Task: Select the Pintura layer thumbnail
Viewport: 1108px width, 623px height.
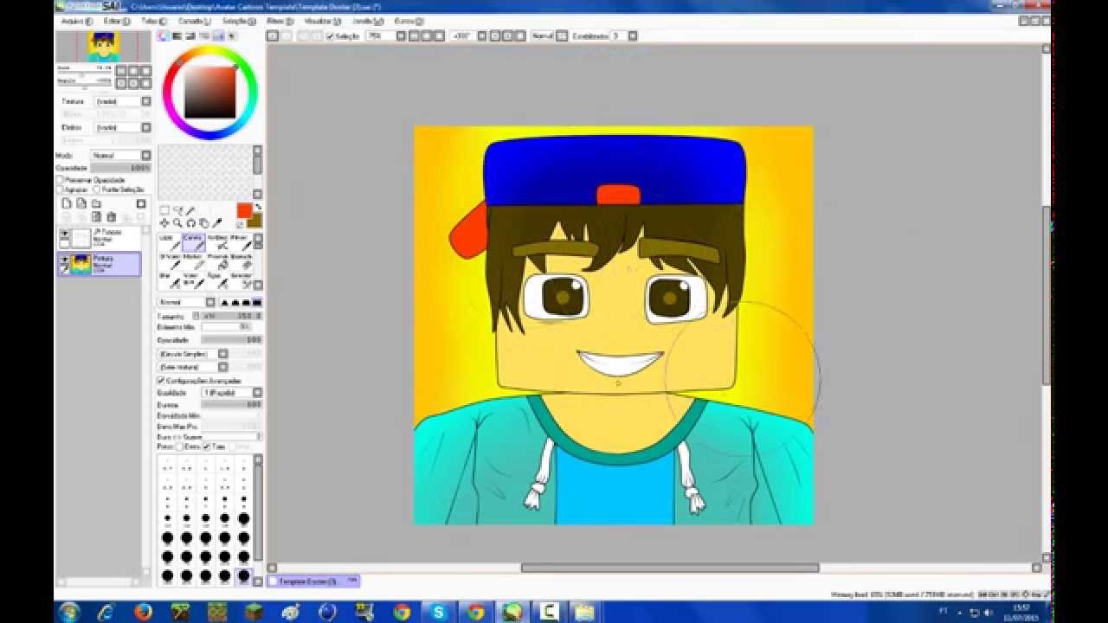Action: pos(81,263)
